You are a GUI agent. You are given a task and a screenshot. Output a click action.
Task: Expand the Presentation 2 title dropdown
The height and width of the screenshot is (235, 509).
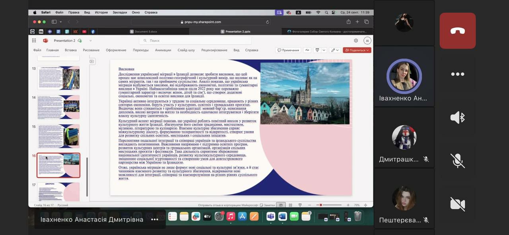91,41
